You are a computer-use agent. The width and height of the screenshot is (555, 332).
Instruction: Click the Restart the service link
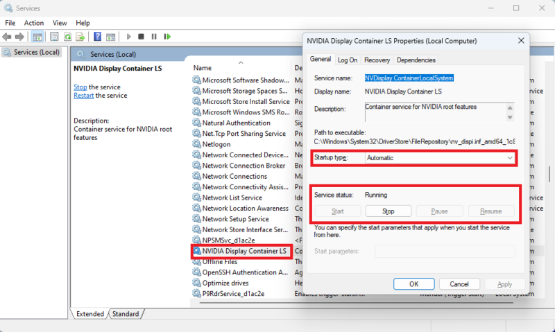point(83,96)
